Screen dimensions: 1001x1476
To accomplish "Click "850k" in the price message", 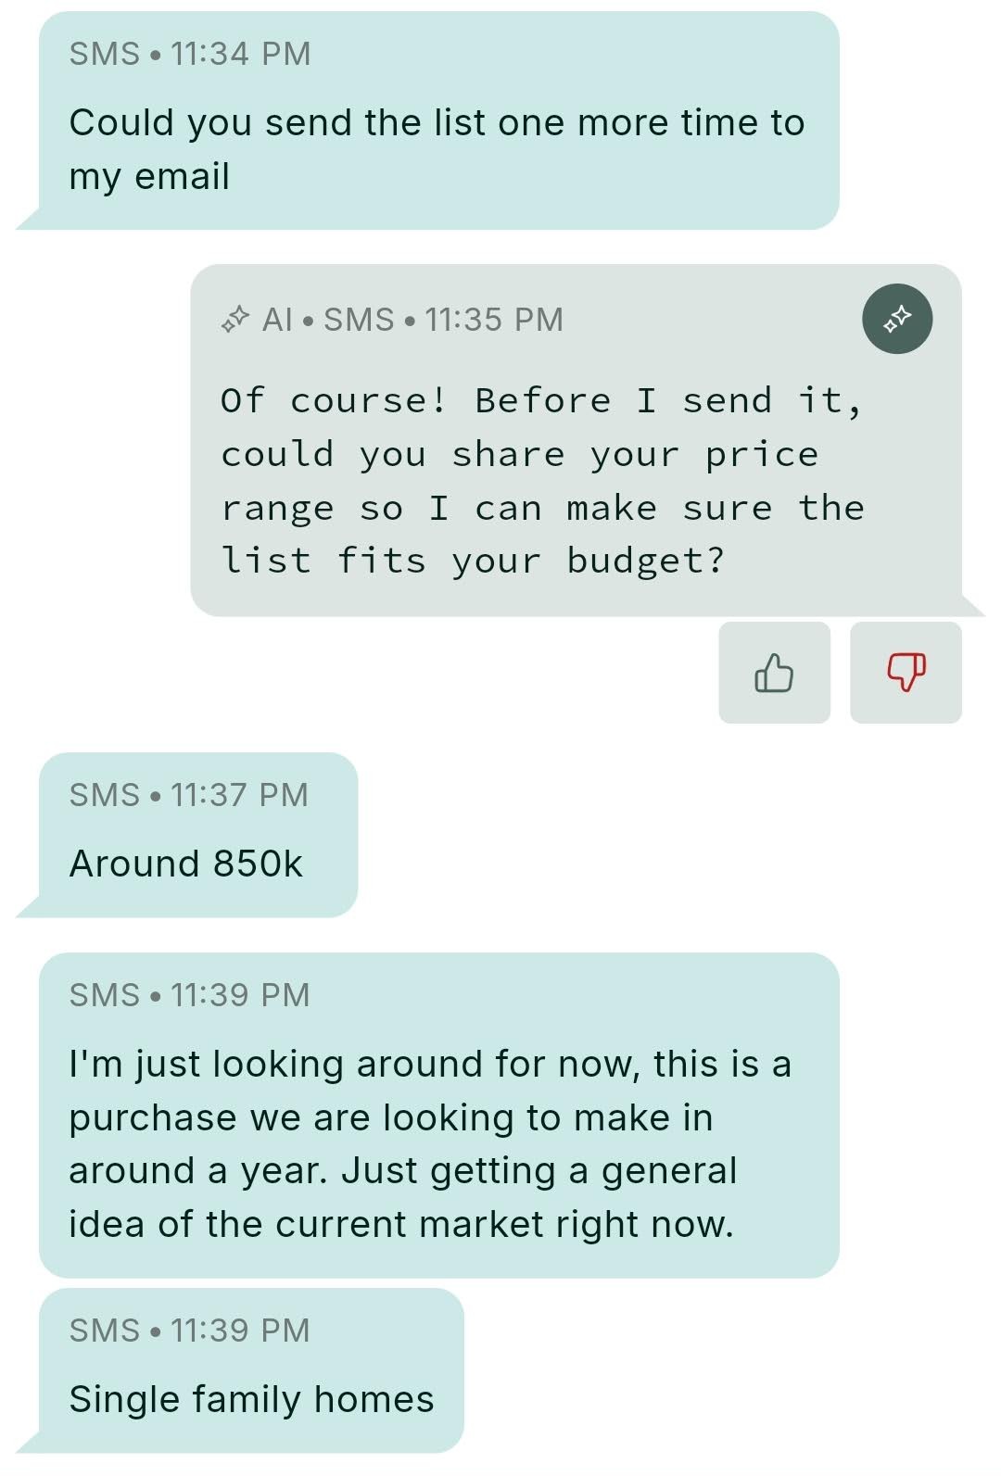I will pyautogui.click(x=258, y=864).
